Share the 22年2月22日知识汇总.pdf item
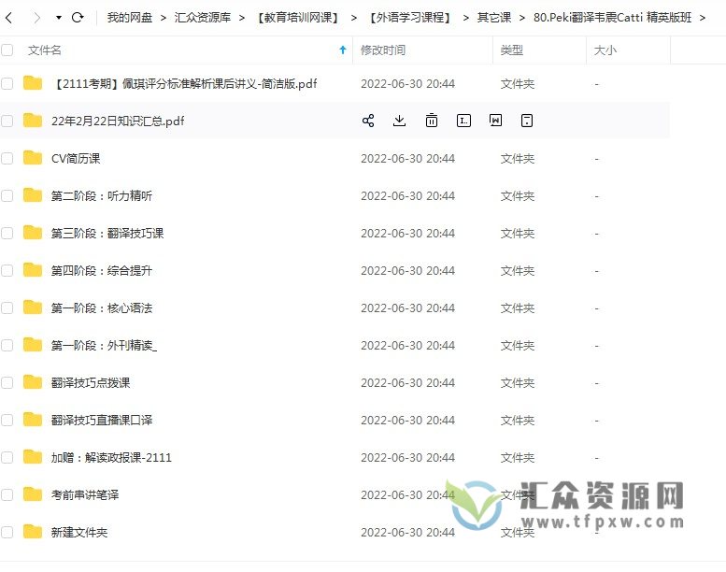The width and height of the screenshot is (726, 572). pyautogui.click(x=368, y=121)
